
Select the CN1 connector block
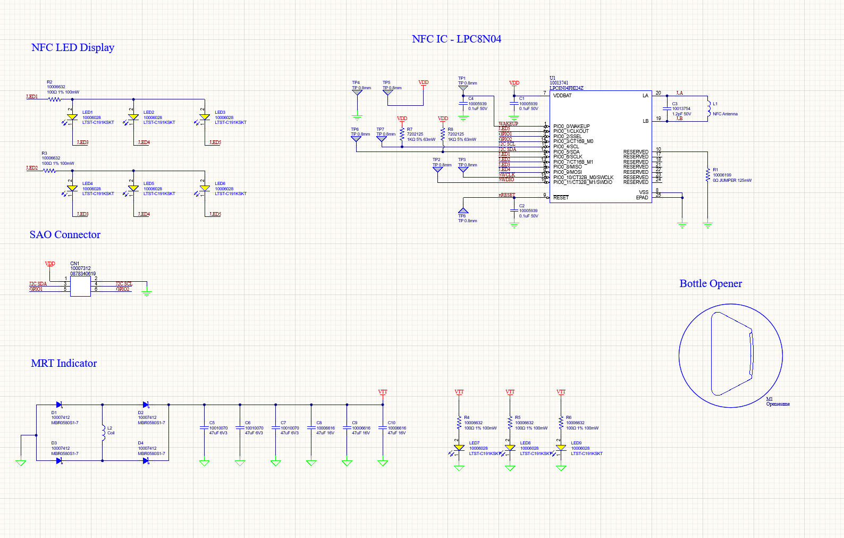coord(80,287)
